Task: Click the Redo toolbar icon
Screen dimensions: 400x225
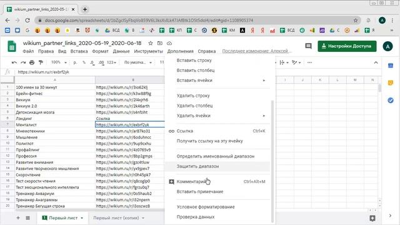Action: 23,62
